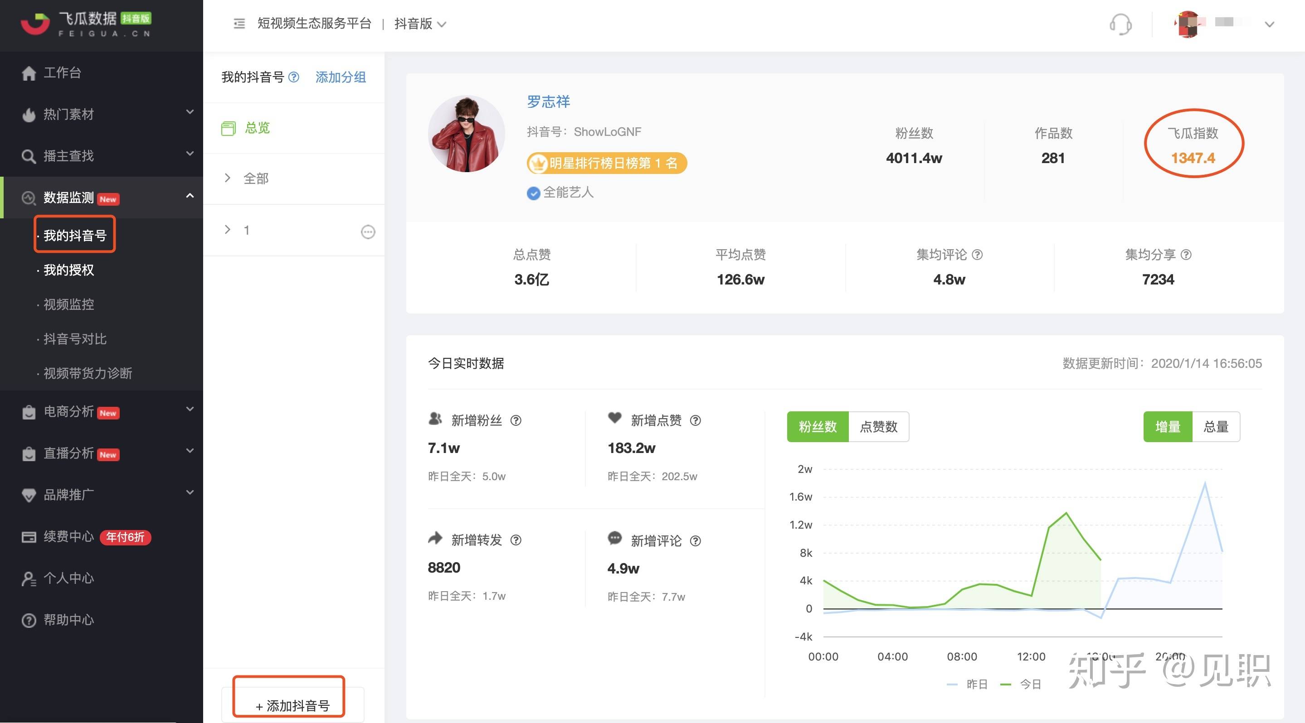Collapse the 数据监测 menu
The width and height of the screenshot is (1305, 723).
(x=190, y=196)
